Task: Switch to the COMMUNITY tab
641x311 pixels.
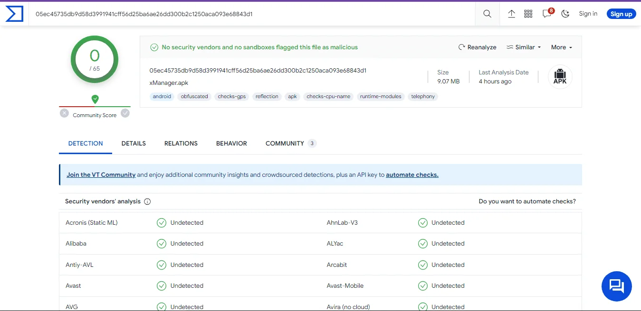Action: coord(291,143)
